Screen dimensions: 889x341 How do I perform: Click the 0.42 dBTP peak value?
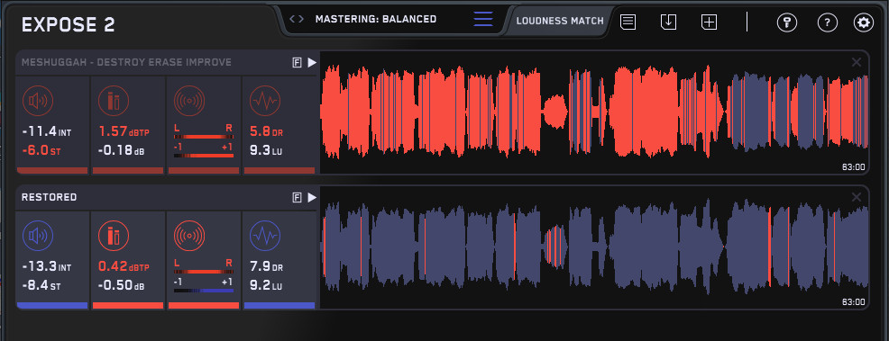pos(124,266)
